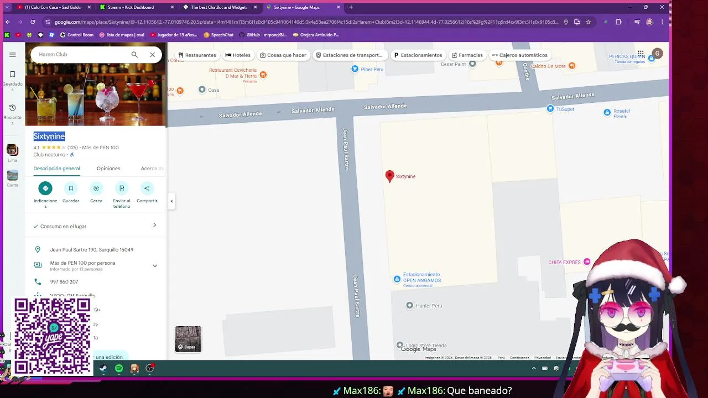Clear the Harem Club search
This screenshot has width=708, height=398.
(x=153, y=55)
